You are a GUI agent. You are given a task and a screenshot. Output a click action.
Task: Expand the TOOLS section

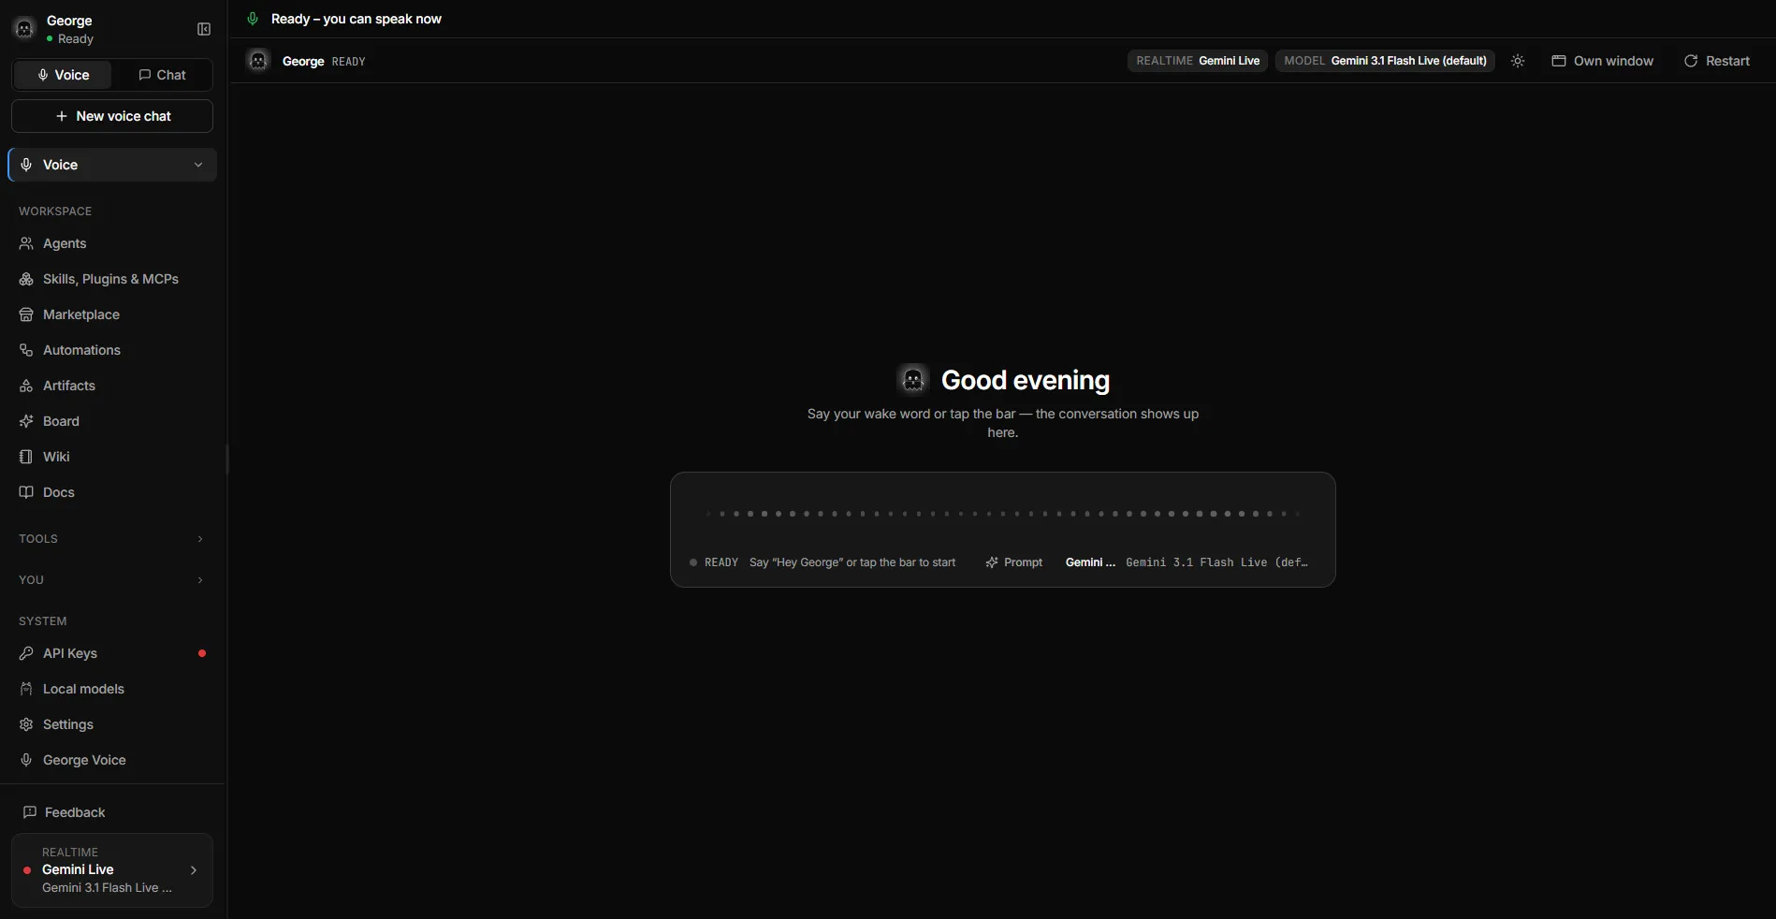(x=112, y=539)
